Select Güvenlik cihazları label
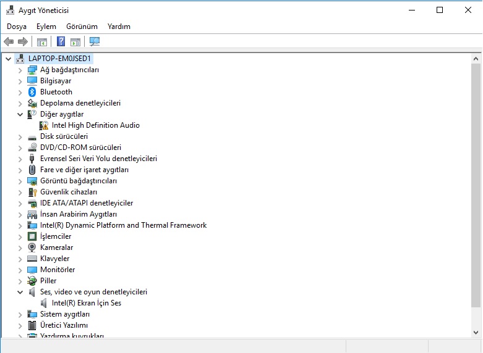The image size is (483, 353). pos(69,192)
